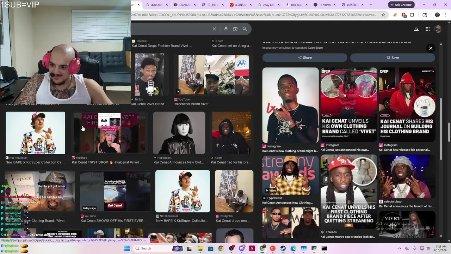451x254 pixels.
Task: Open the Chrome extensions puzzle icon
Action: [412, 15]
